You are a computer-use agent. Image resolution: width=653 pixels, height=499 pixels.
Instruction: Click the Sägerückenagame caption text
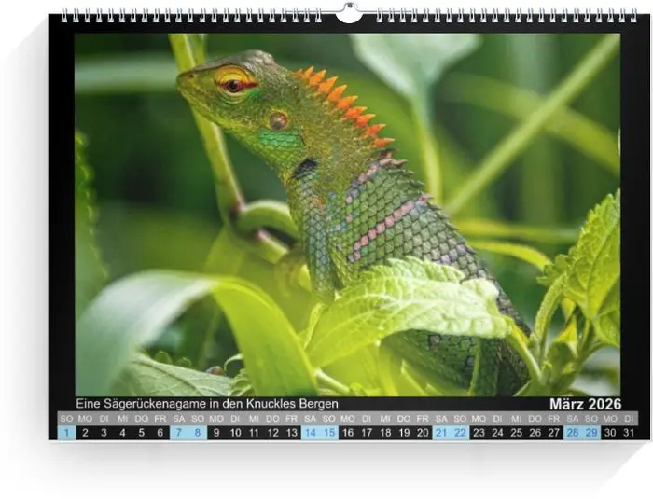(207, 404)
